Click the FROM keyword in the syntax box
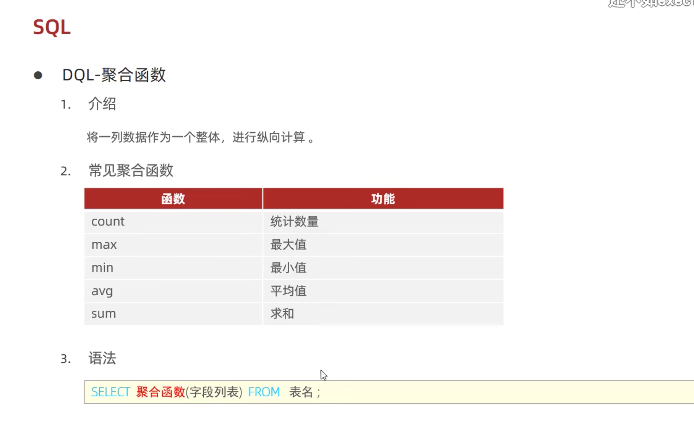Image resolution: width=694 pixels, height=428 pixels. [x=264, y=392]
